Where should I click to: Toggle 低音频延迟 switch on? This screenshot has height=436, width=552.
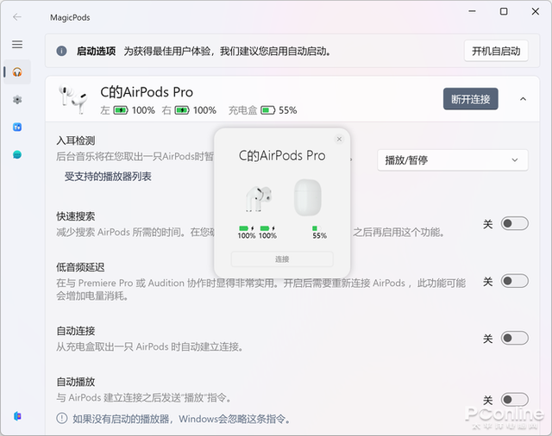[x=514, y=281]
